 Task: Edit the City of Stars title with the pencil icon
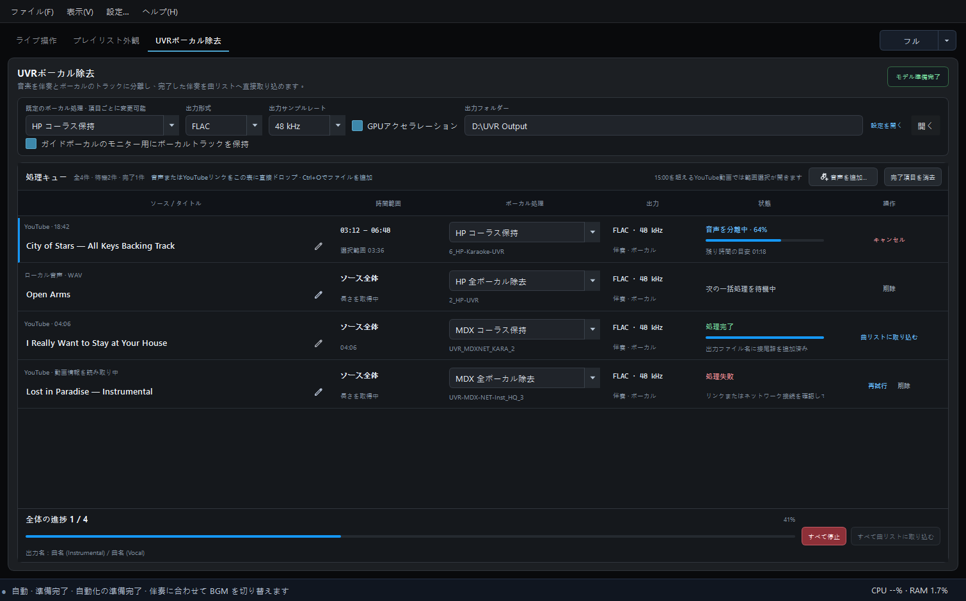pos(318,246)
